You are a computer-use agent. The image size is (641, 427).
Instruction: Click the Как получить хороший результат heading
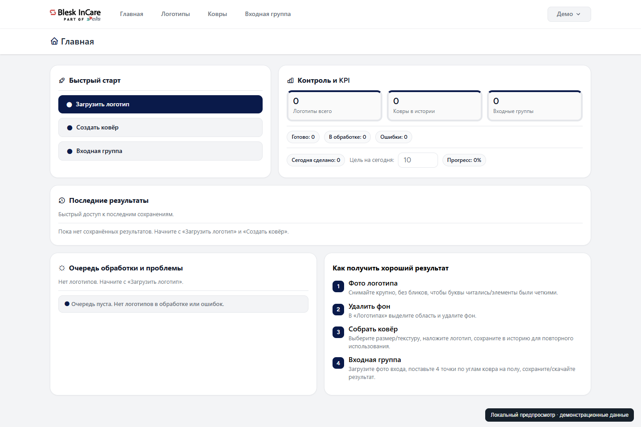tap(390, 268)
